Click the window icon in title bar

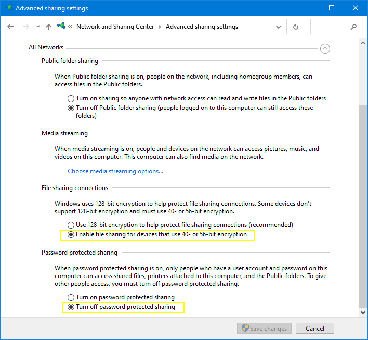(x=7, y=8)
